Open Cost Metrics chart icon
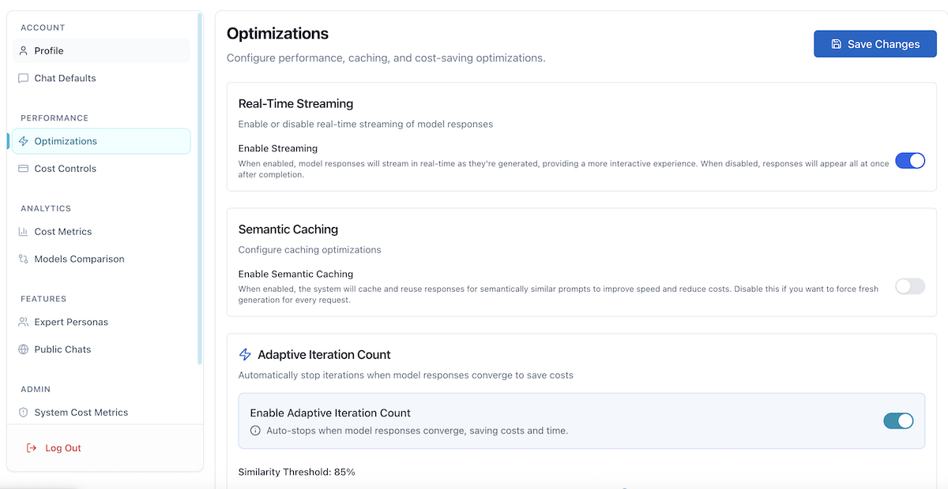 tap(21, 231)
